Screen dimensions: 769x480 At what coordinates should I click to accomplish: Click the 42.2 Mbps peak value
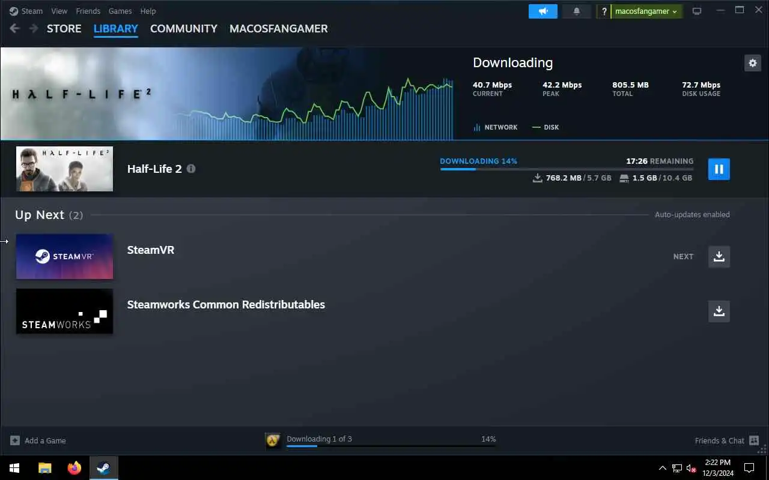pos(562,85)
